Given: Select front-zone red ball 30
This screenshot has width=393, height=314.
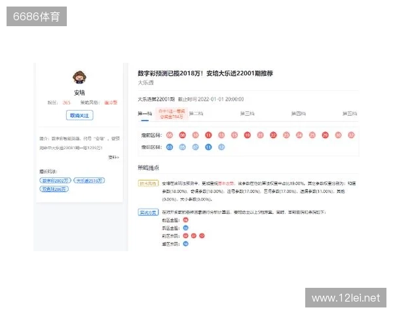Looking at the screenshot, I should tap(339, 135).
